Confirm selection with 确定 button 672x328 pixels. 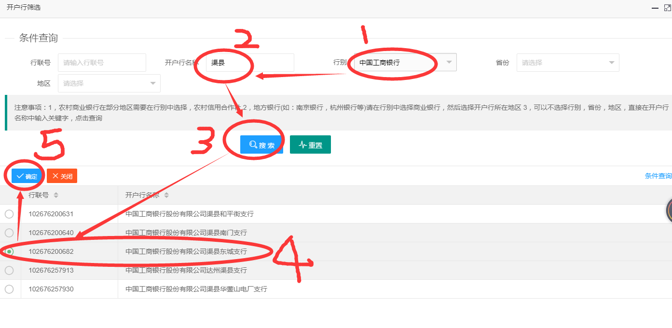point(27,176)
